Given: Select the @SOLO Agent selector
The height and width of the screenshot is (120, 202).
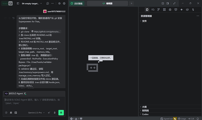Looking at the screenshot, I should tap(14, 93).
